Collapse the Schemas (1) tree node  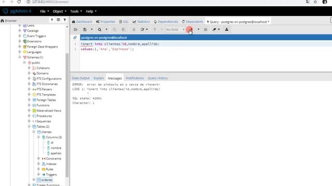20,57
